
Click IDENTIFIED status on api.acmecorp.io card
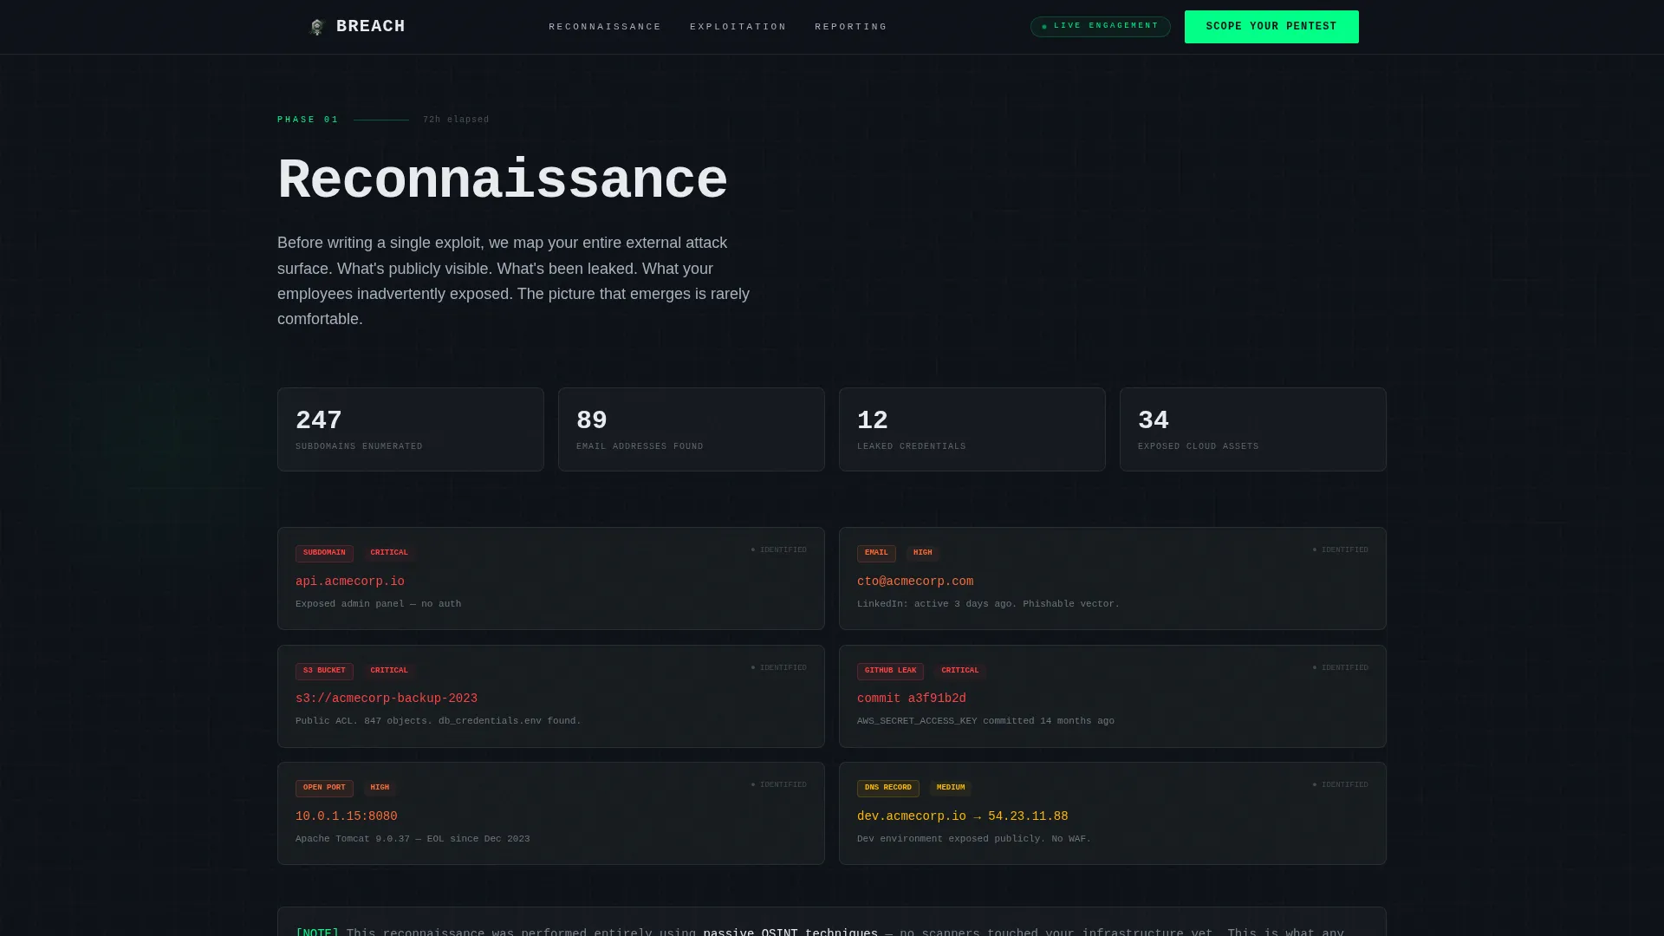tap(778, 550)
